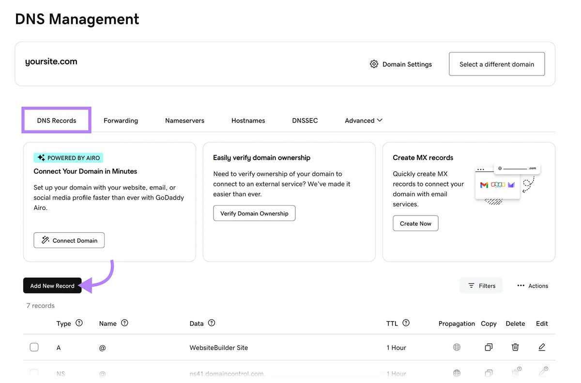The width and height of the screenshot is (581, 383).
Task: Click the WebsiteBuilder Site data cell
Action: (x=219, y=348)
